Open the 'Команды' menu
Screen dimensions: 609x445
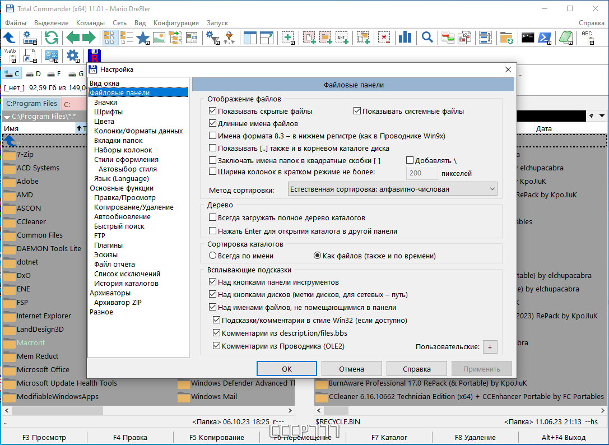[x=91, y=23]
